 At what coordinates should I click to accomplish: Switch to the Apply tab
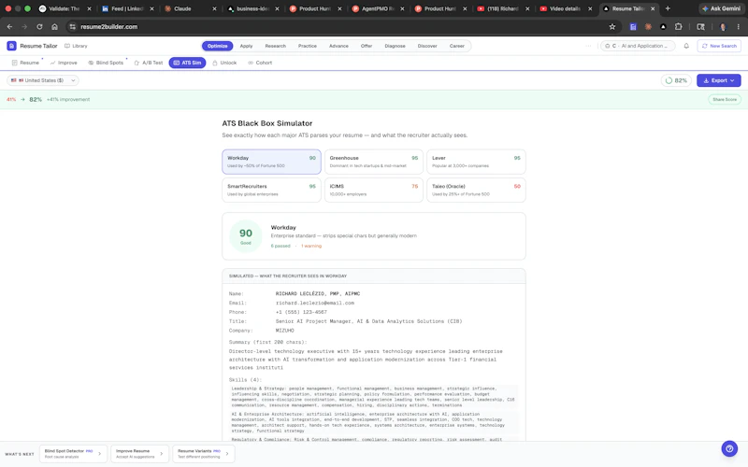246,46
